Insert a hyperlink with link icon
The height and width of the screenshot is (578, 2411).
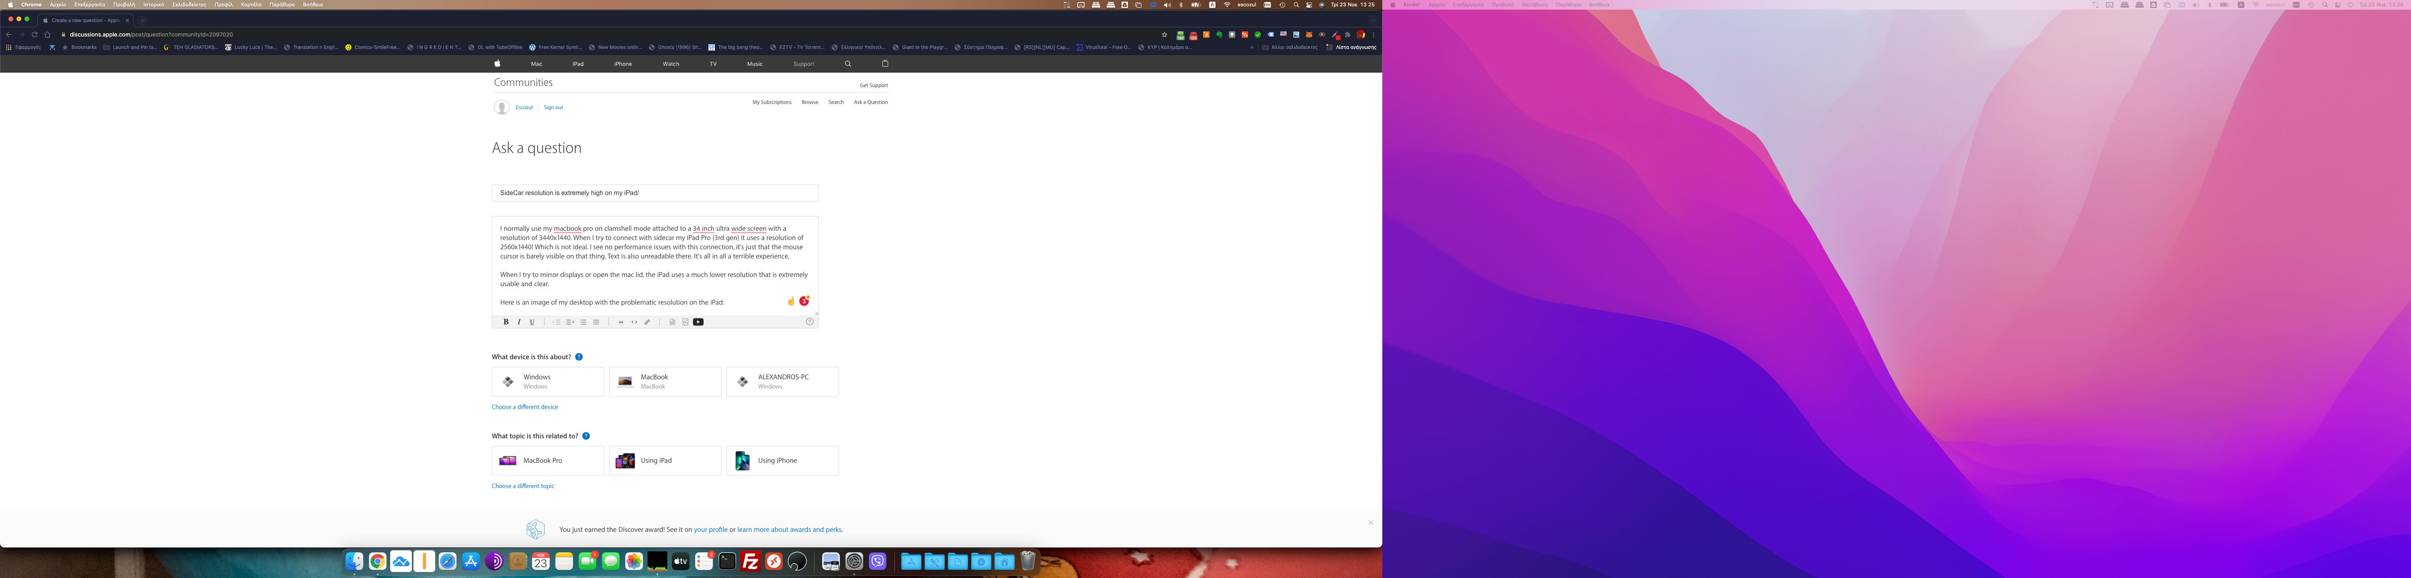click(647, 322)
